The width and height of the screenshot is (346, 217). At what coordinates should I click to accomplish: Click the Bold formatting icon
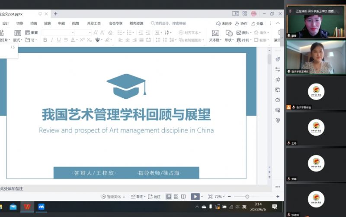point(45,40)
